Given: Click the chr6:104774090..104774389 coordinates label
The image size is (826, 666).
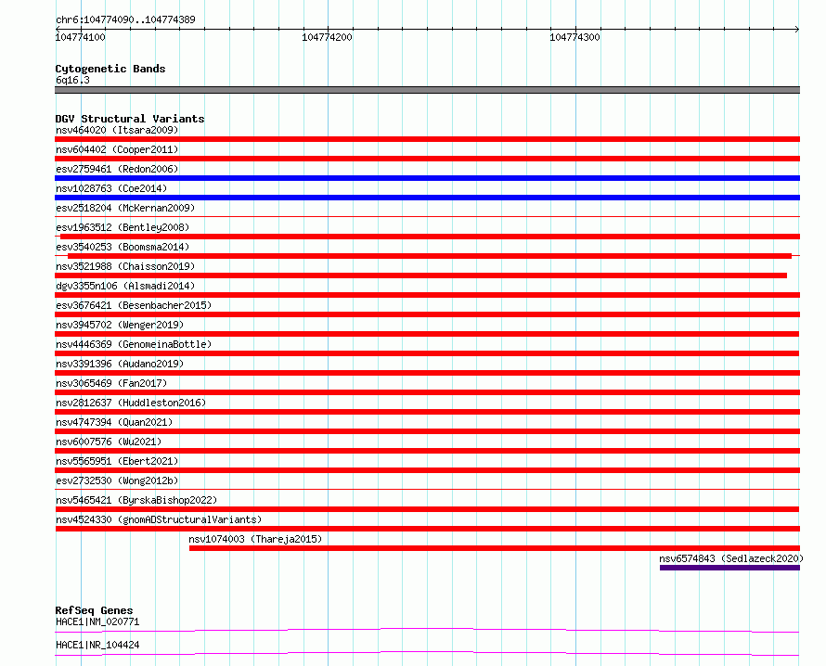Looking at the screenshot, I should [x=125, y=19].
